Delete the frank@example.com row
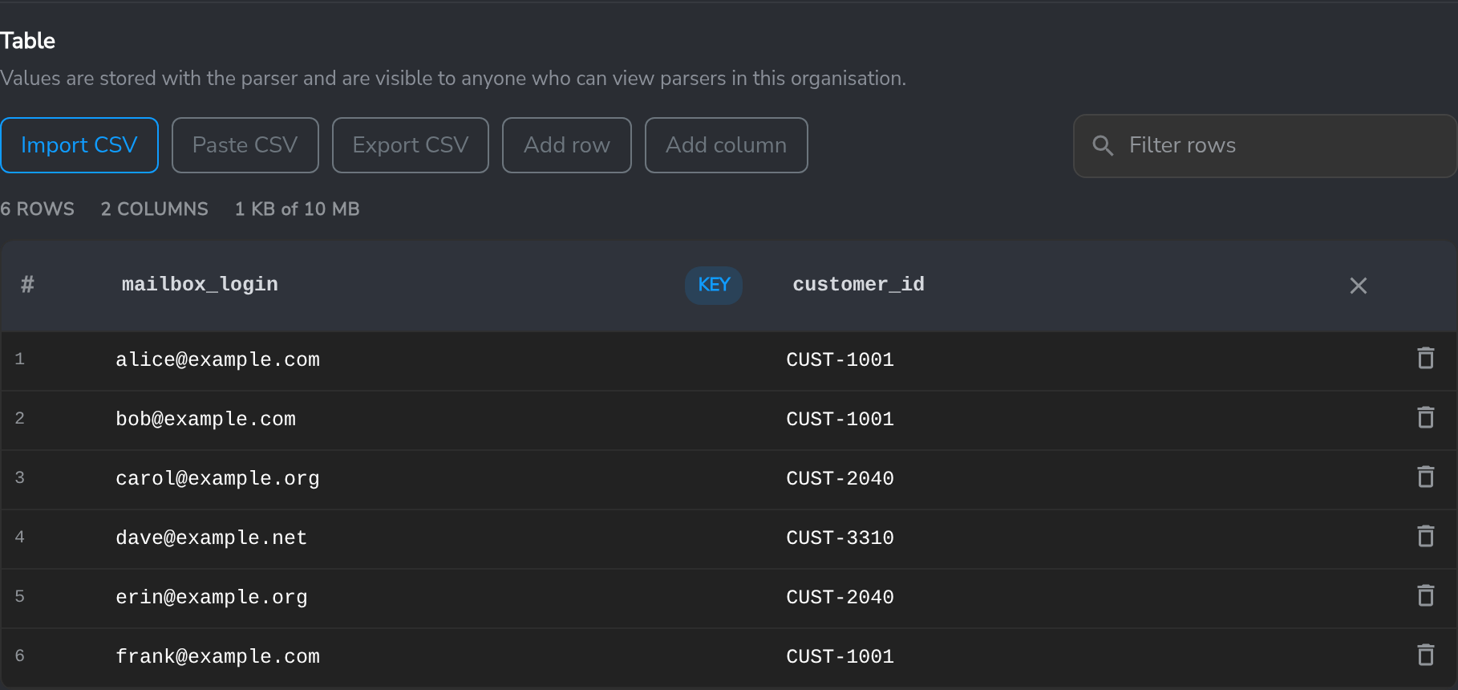The width and height of the screenshot is (1458, 690). coord(1425,655)
